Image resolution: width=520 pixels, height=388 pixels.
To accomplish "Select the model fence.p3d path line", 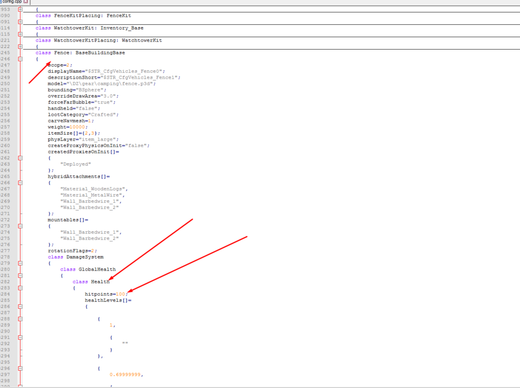I will point(102,84).
